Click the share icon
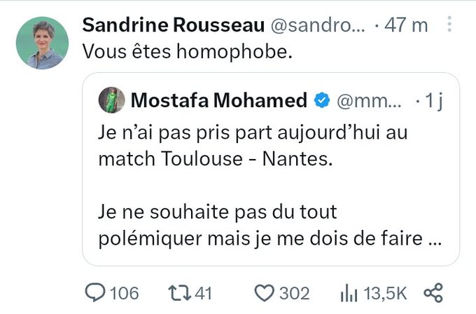This screenshot has height=314, width=476. tap(434, 292)
